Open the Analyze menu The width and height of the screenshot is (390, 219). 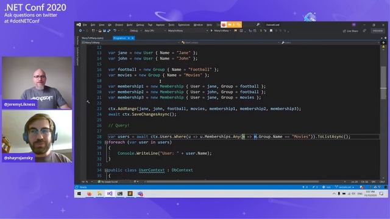click(160, 25)
